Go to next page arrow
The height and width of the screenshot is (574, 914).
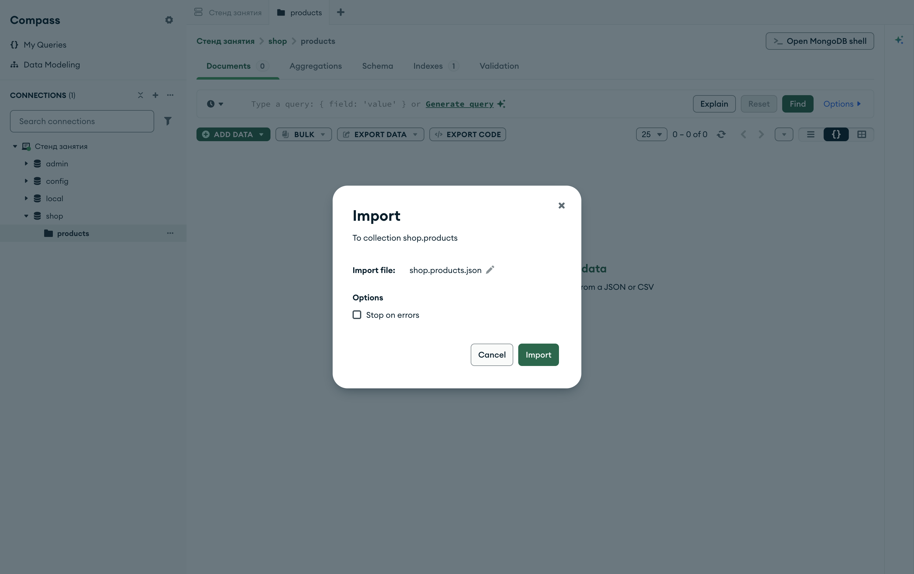pyautogui.click(x=761, y=134)
